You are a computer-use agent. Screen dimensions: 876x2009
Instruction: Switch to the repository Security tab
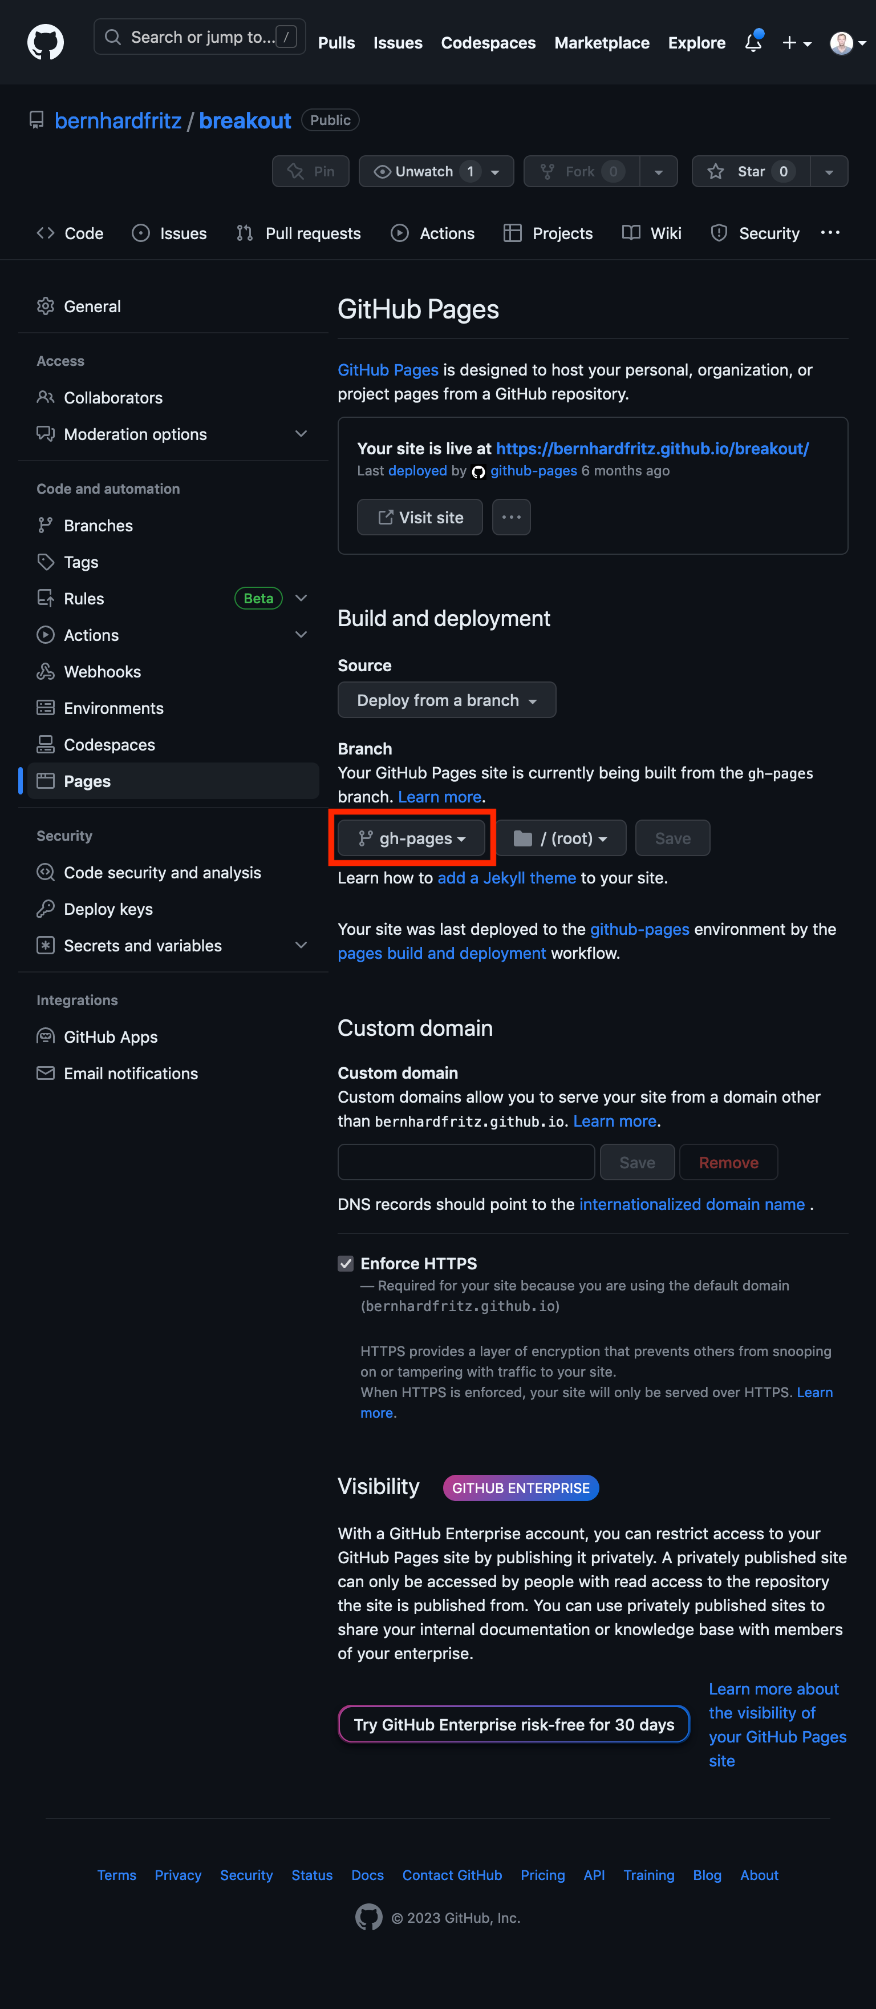coord(755,233)
